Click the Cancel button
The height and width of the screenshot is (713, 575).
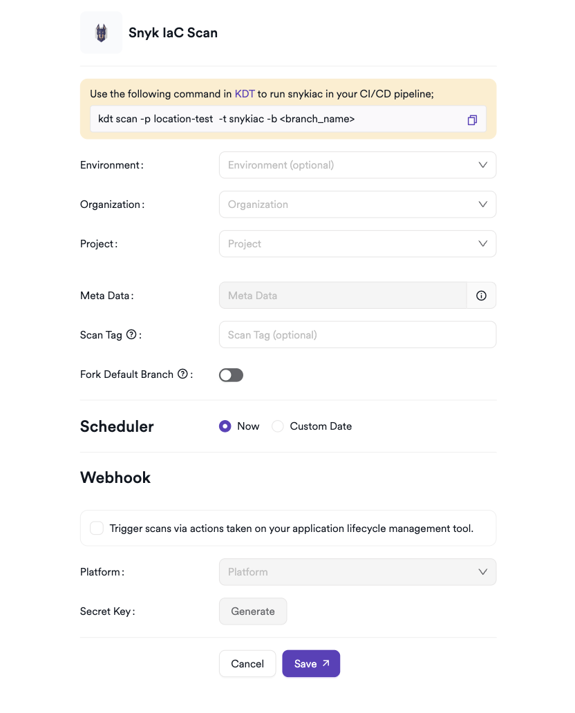(247, 664)
